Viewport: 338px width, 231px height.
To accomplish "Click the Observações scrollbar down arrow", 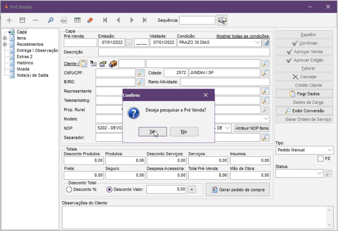I will coord(330,225).
